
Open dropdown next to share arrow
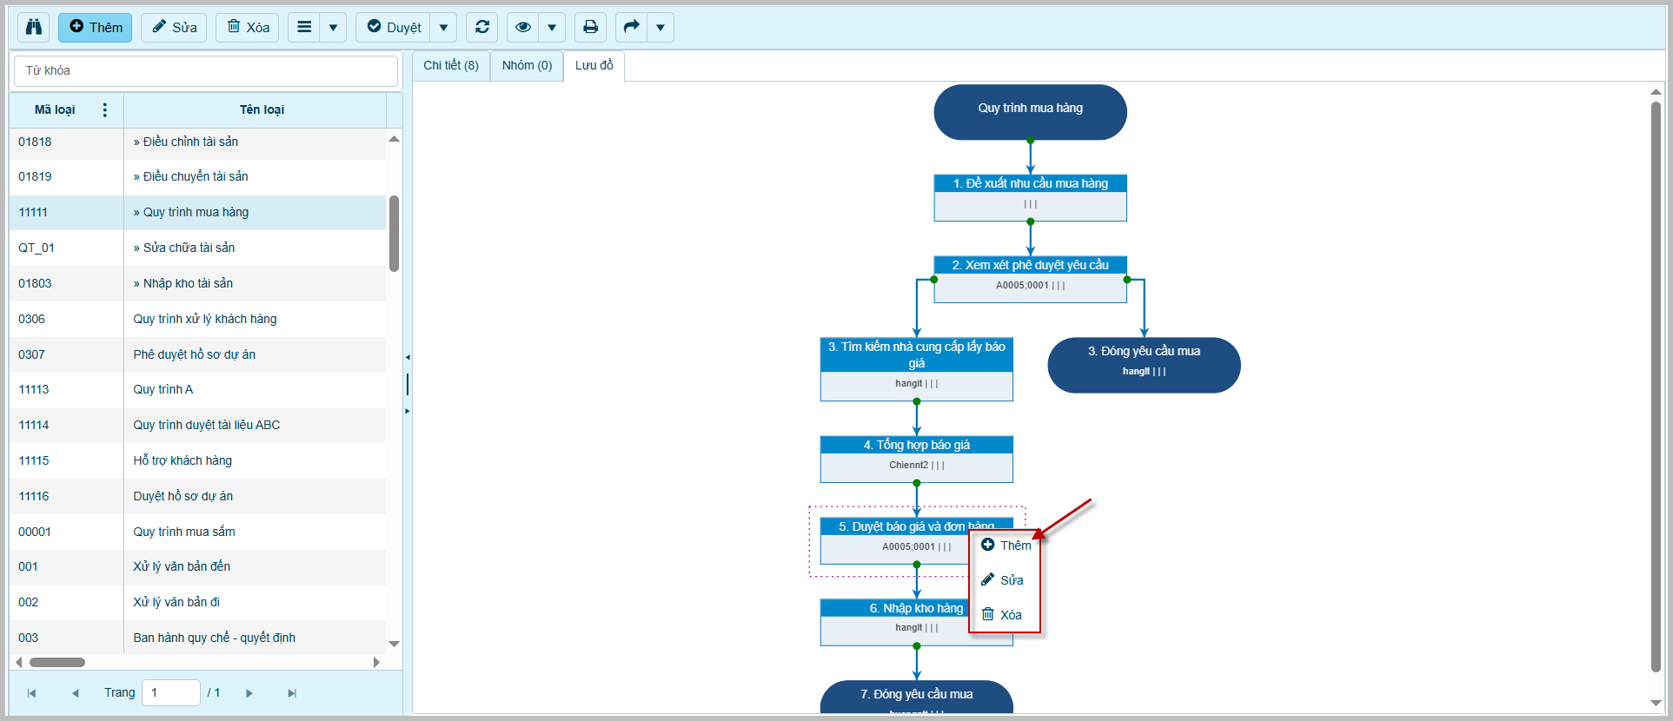(x=661, y=27)
